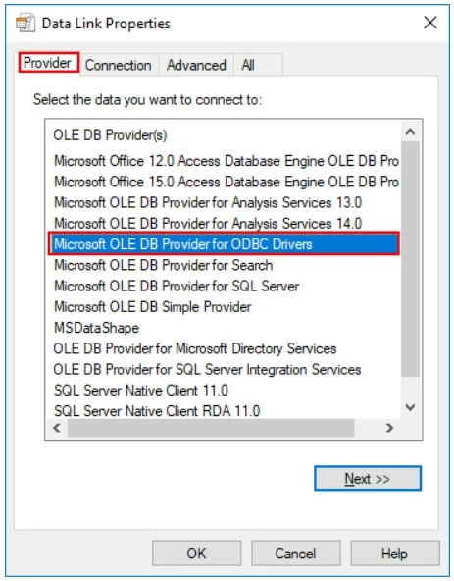Screen dimensions: 454x581
Task: Click the horizontal scroll right arrow
Action: [389, 428]
